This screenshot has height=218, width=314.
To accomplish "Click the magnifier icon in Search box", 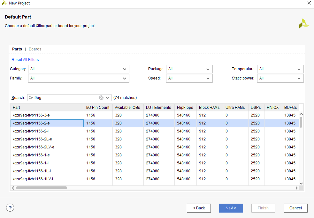I will click(x=30, y=98).
